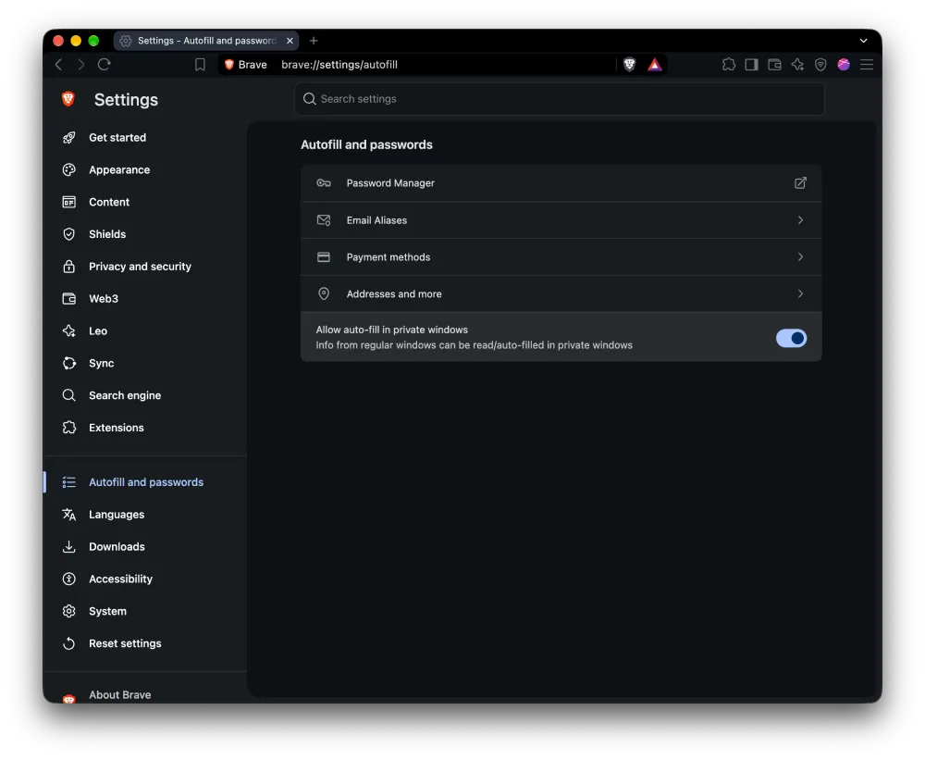Viewport: 925px width, 760px height.
Task: Go forward with the forward arrow
Action: 80,65
